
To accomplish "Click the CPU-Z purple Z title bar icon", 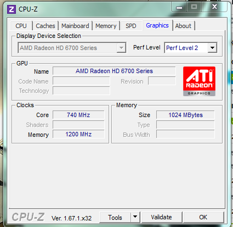I will (12, 9).
